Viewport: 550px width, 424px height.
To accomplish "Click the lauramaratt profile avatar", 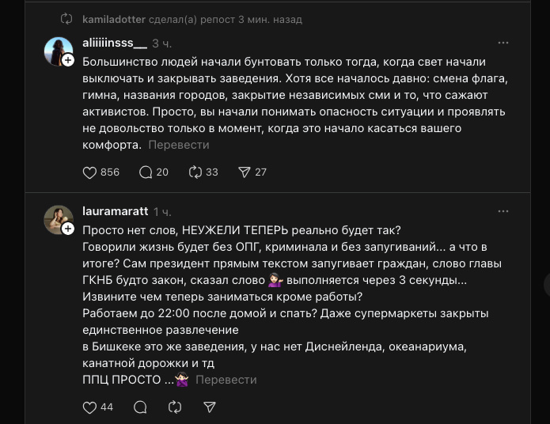I will (x=58, y=220).
